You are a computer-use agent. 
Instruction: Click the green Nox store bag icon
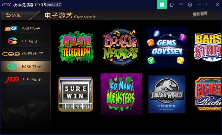click(x=162, y=5)
